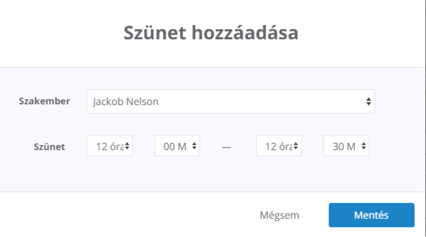Click the Szakember field label

coord(44,101)
